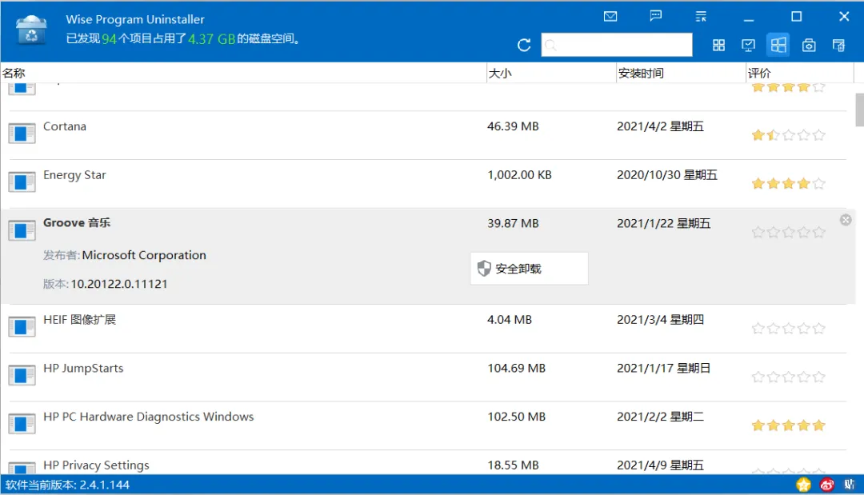Click the rightmost status bar icon
The image size is (864, 495).
pyautogui.click(x=849, y=485)
